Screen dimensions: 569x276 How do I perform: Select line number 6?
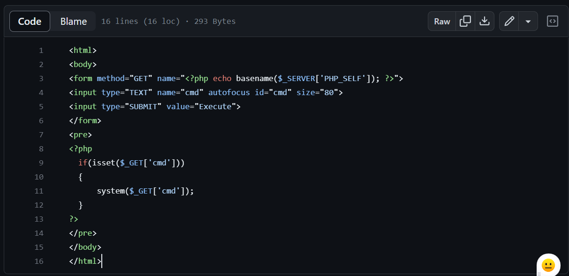coord(41,120)
